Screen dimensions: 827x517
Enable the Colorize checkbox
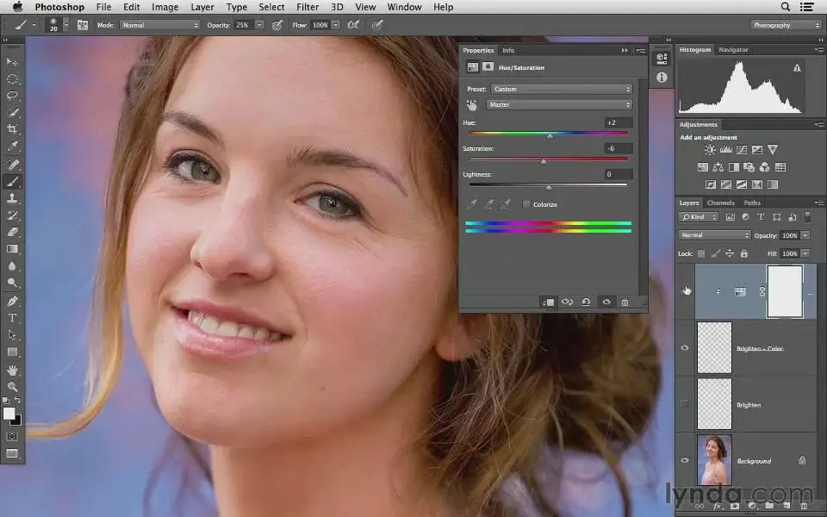[526, 204]
